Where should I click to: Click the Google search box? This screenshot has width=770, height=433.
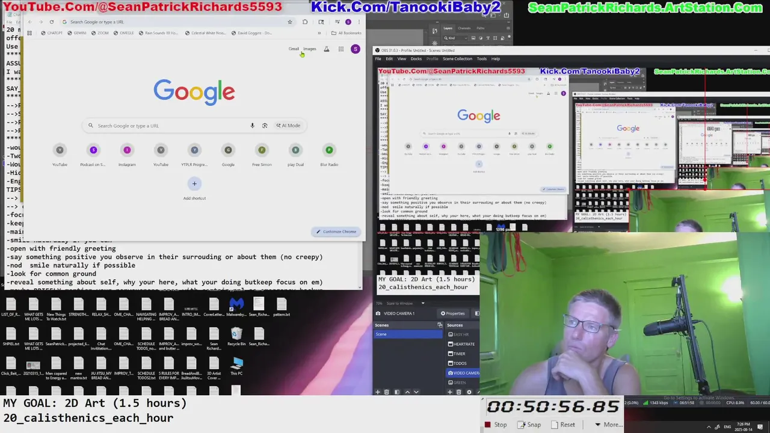(194, 126)
